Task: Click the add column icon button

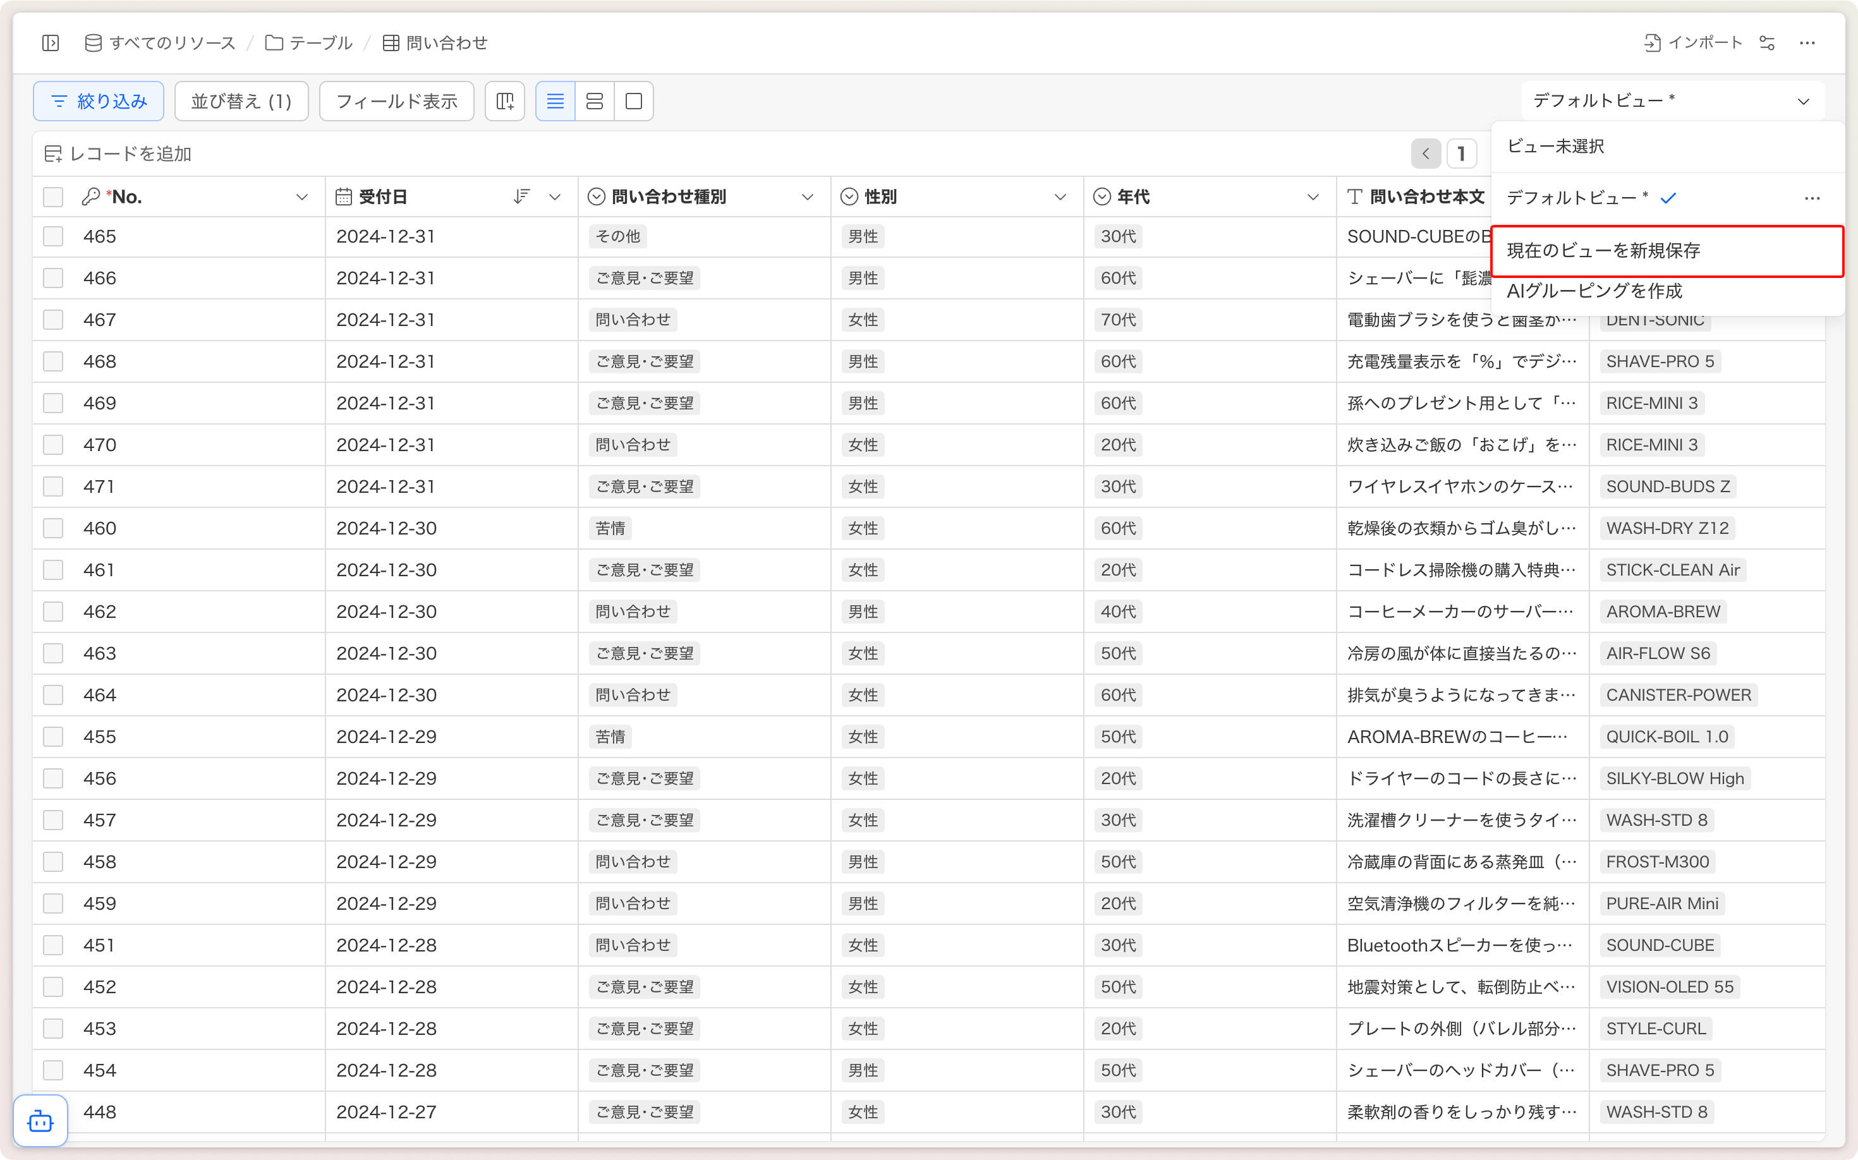Action: pos(505,101)
